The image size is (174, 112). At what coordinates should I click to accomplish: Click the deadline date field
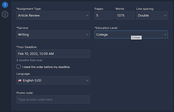click(53, 54)
